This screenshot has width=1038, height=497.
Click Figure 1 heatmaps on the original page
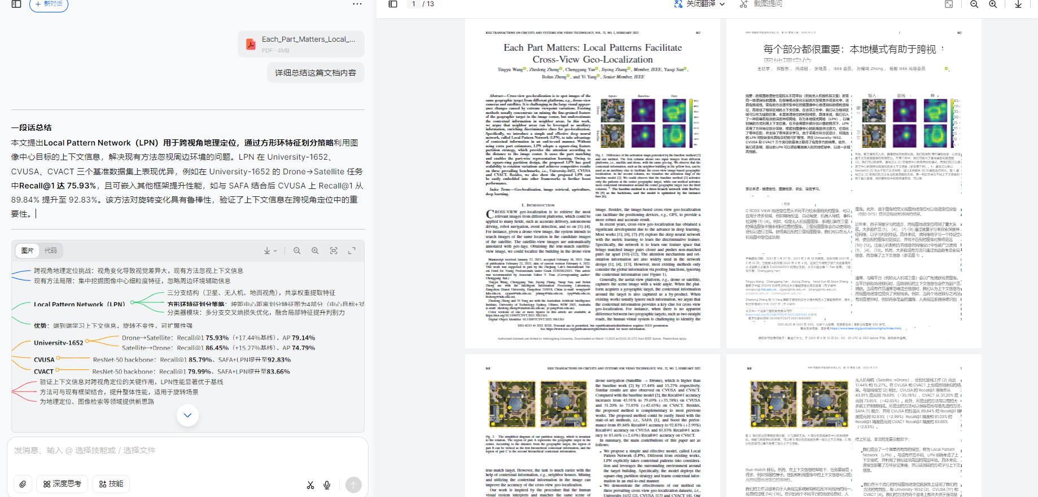coord(647,122)
